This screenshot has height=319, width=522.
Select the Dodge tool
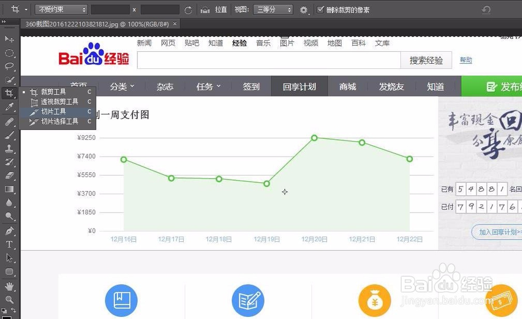[x=9, y=216]
